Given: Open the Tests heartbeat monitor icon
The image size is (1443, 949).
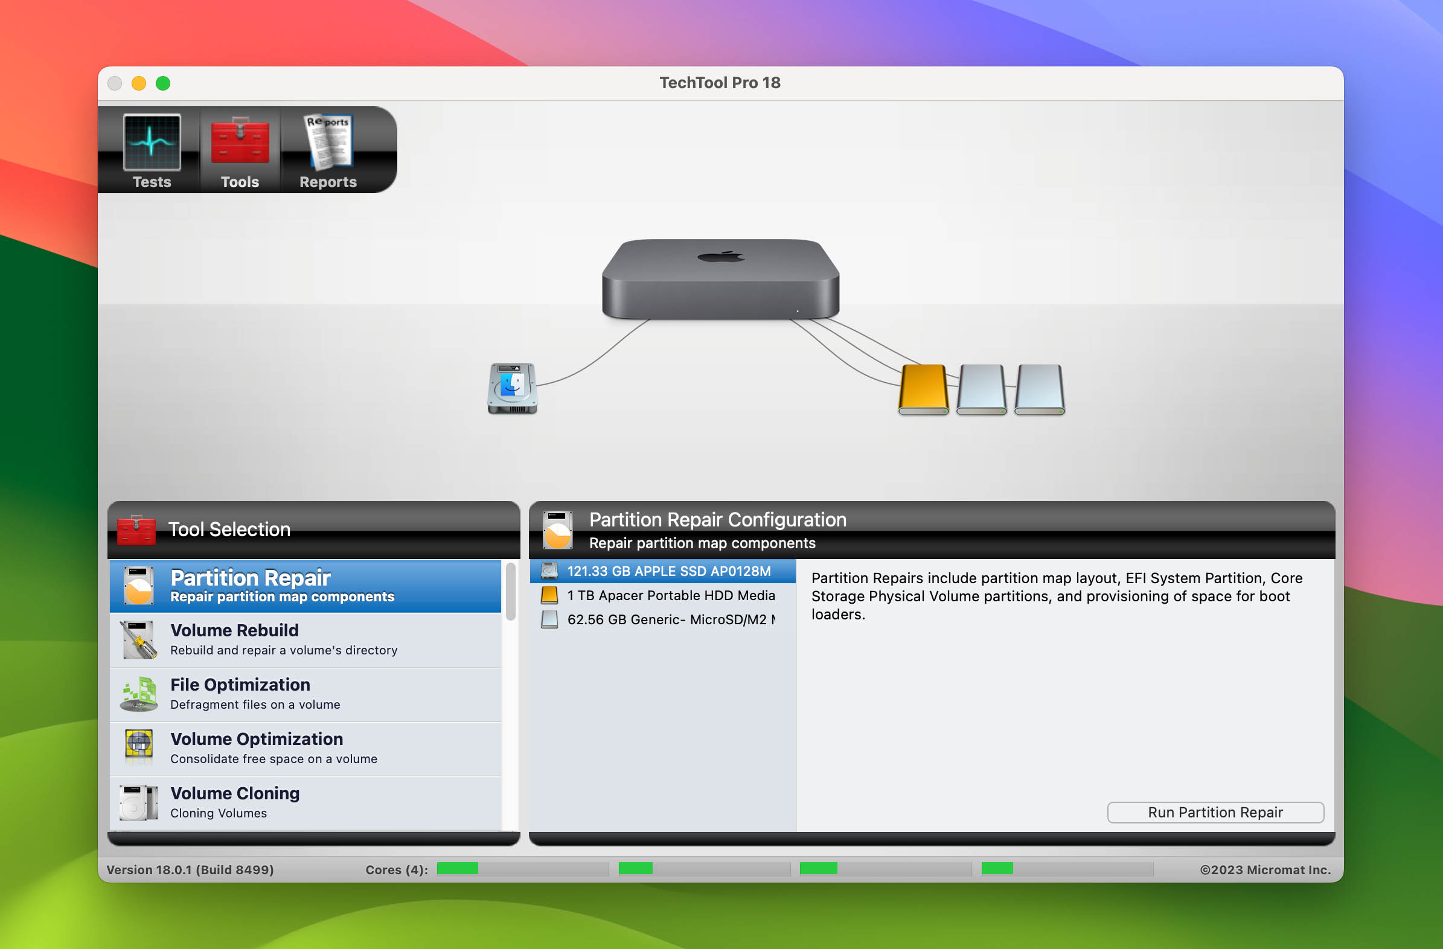Looking at the screenshot, I should pos(152,142).
